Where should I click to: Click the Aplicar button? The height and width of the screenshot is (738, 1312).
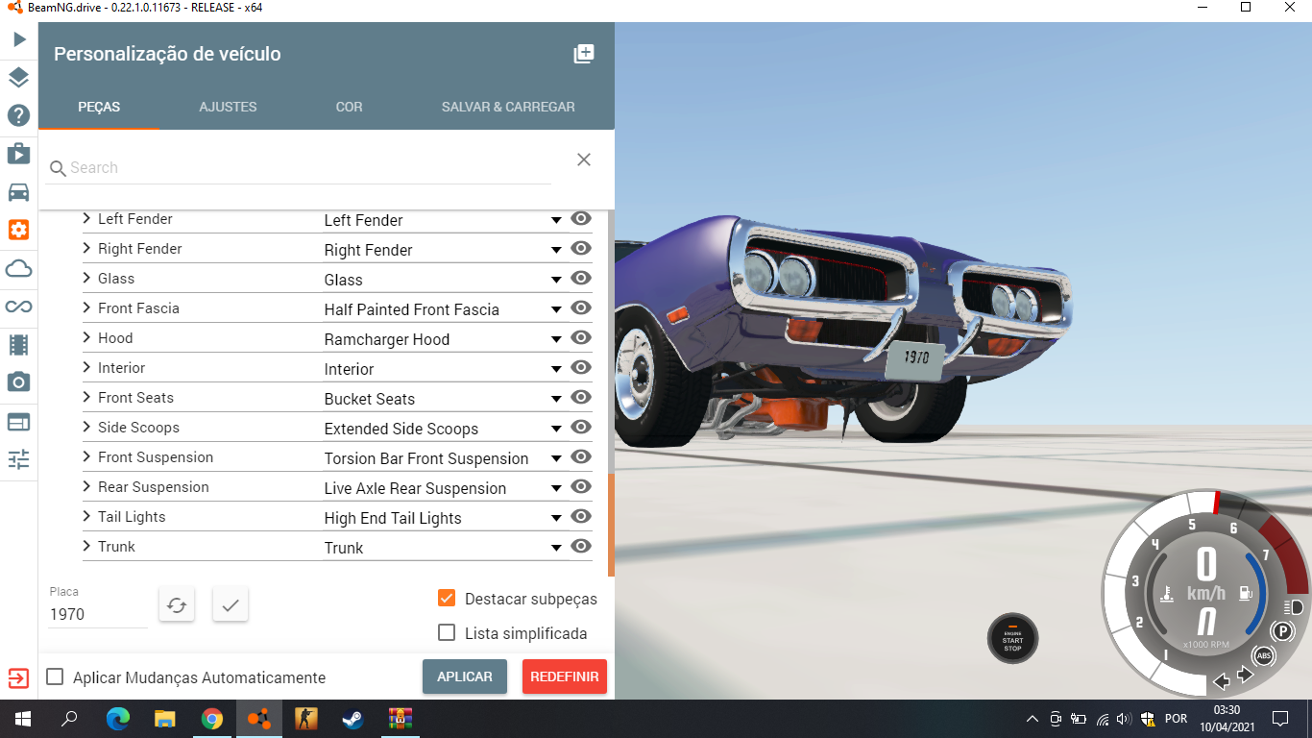point(465,676)
